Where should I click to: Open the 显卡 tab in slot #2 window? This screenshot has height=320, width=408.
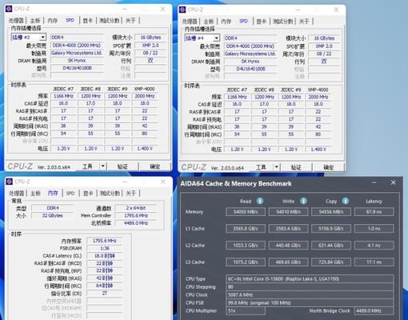87,20
